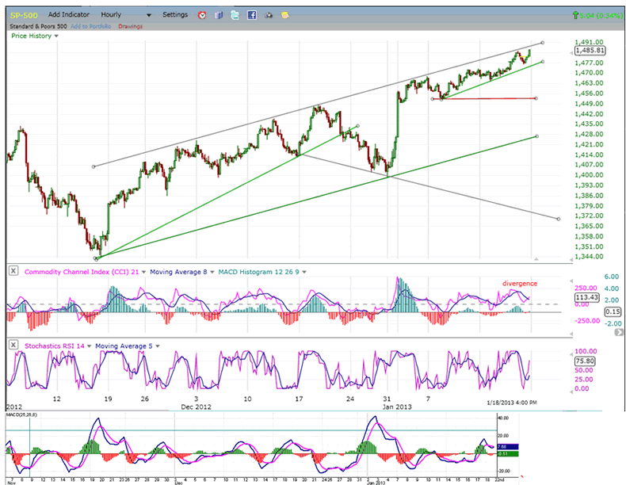Click the Jan 2013 date axis label
This screenshot has width=626, height=485.
point(397,407)
